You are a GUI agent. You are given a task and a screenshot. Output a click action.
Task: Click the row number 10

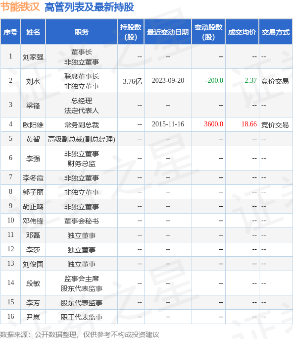click(10, 220)
